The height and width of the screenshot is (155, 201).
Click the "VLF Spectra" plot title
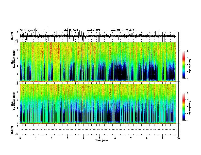point(29,30)
